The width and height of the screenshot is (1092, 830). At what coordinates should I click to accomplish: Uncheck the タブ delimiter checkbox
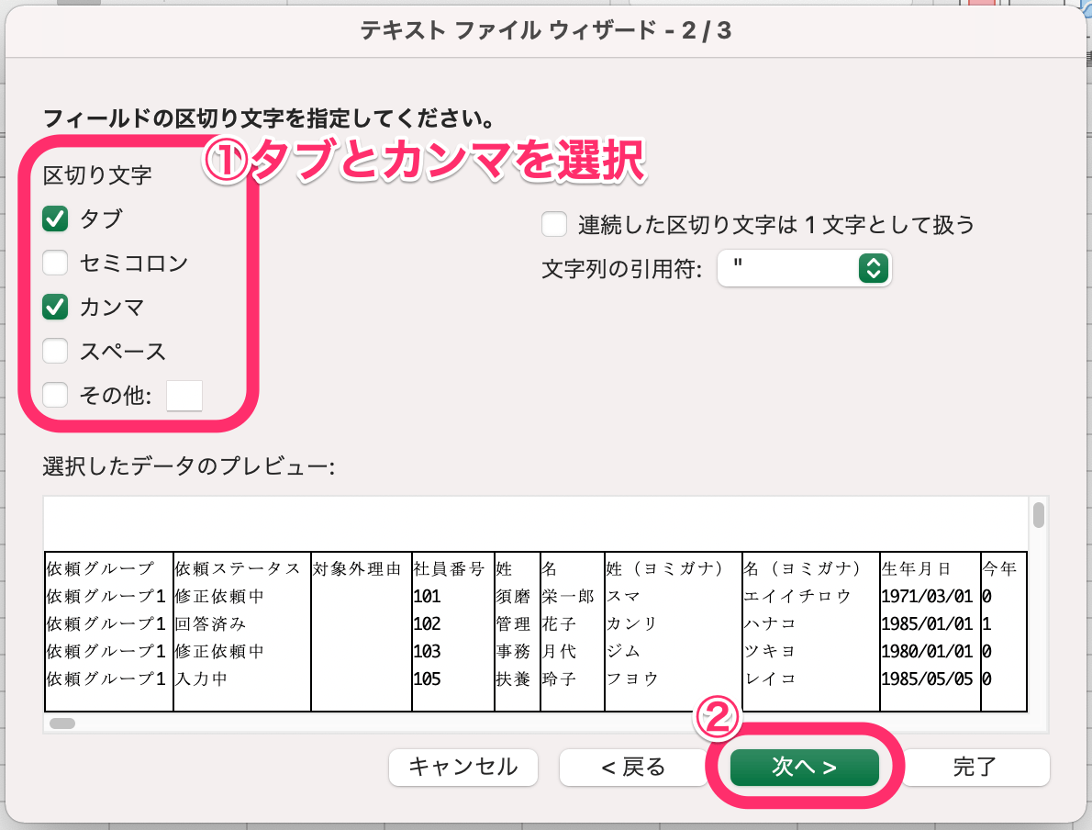(x=55, y=219)
